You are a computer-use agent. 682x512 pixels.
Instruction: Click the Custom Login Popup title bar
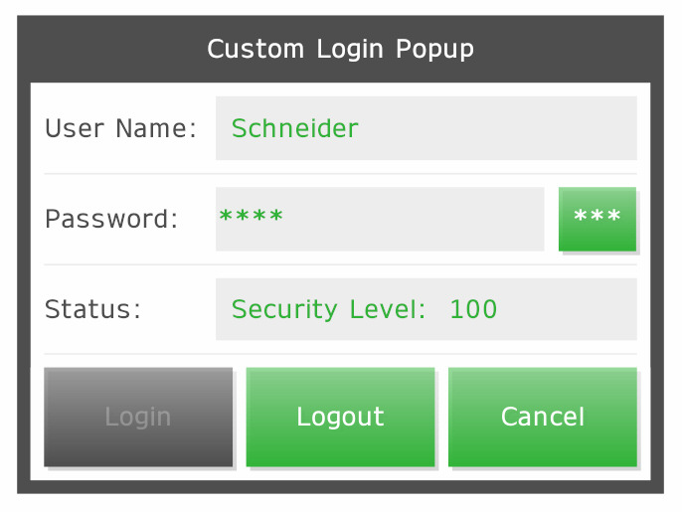pyautogui.click(x=340, y=49)
